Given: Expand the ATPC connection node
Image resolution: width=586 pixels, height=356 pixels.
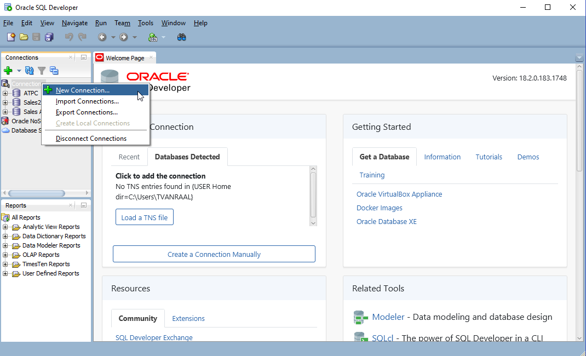Looking at the screenshot, I should click(5, 93).
